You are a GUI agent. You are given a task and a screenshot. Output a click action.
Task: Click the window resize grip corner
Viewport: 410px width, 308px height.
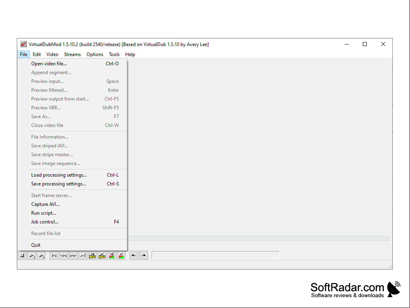point(390,267)
